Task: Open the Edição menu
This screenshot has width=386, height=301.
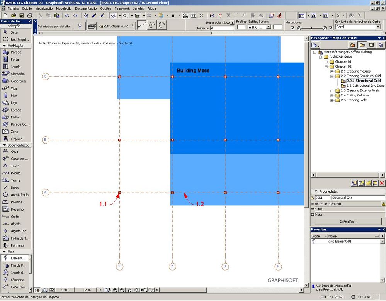Action: 27,8
